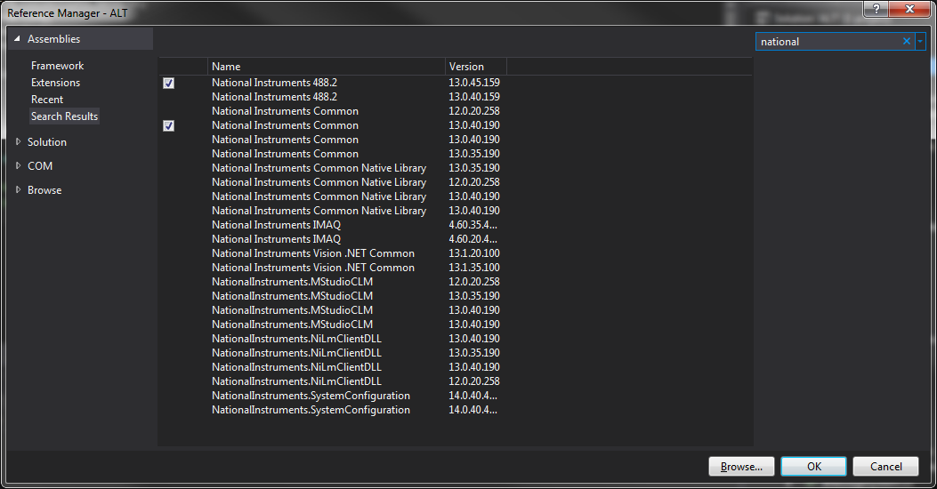Select the Search Results category
Image resolution: width=937 pixels, height=489 pixels.
tap(65, 116)
